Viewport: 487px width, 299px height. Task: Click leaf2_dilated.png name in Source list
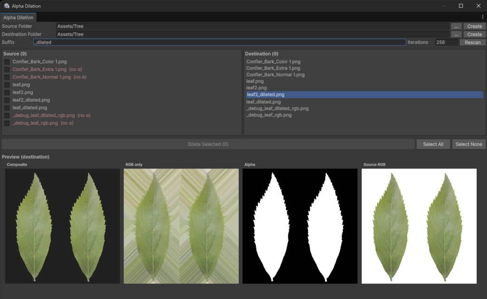31,100
